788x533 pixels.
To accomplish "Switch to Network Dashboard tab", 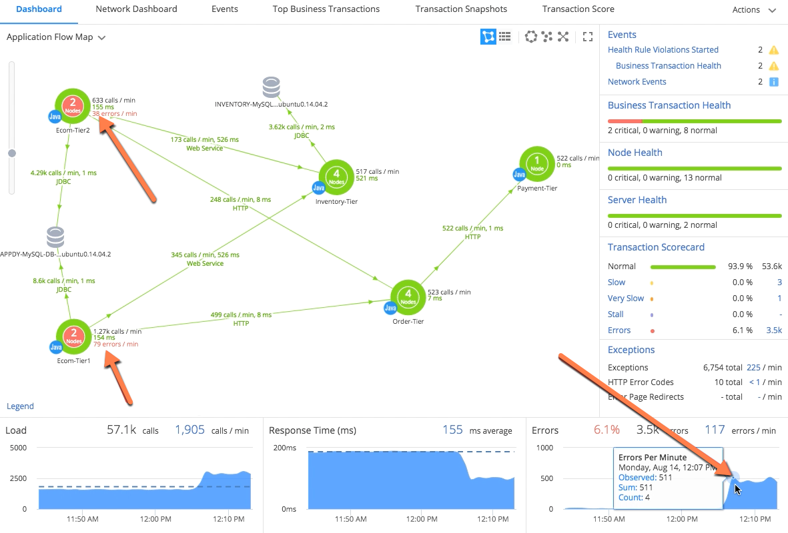I will pos(136,9).
